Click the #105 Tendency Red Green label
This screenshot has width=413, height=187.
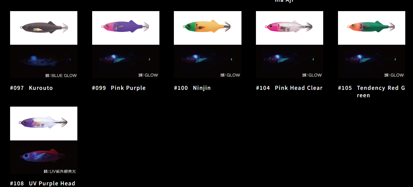pyautogui.click(x=372, y=91)
